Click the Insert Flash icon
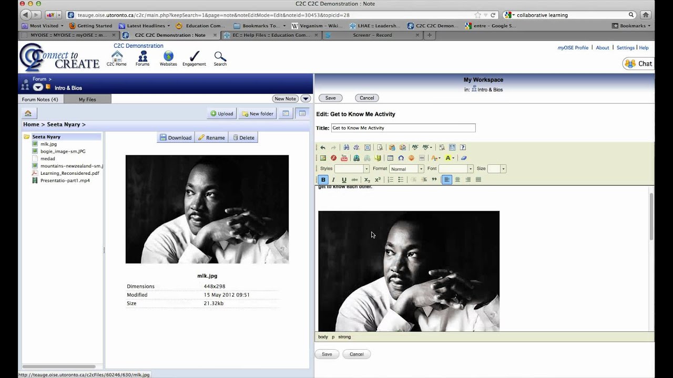Viewport: 673px width, 378px height. pyautogui.click(x=333, y=158)
